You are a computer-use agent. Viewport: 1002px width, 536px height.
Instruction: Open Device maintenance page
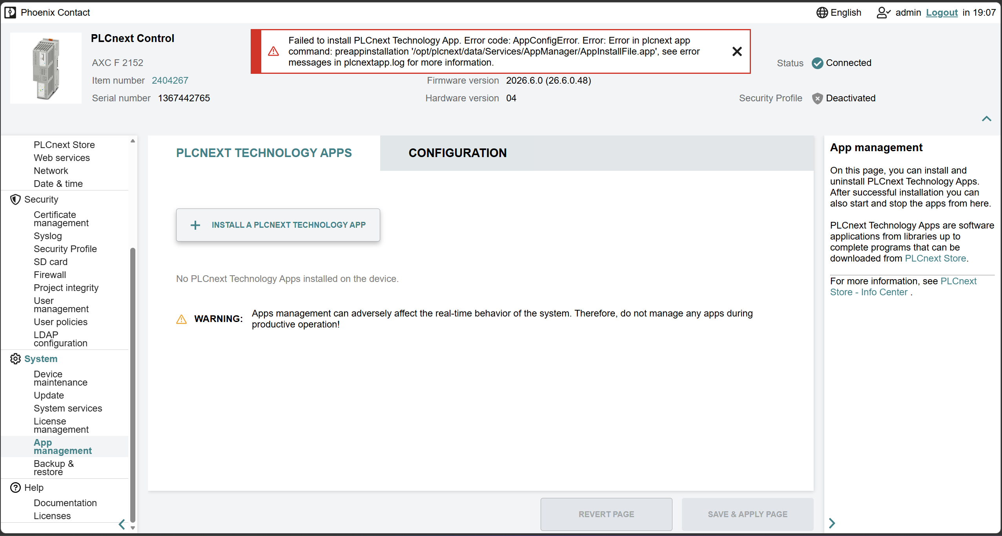tap(60, 378)
